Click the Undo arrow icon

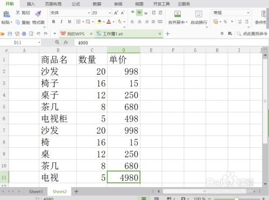(38, 34)
